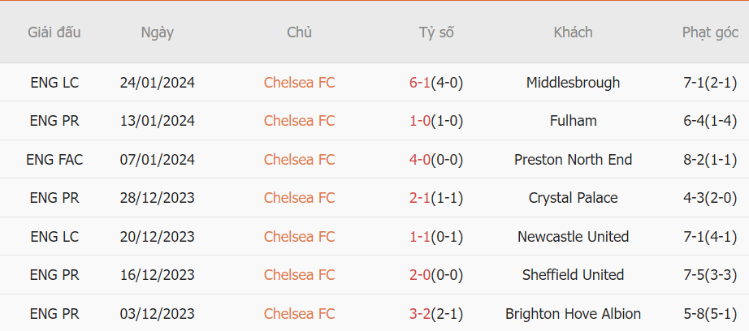Open the Preston North End team

click(x=573, y=159)
